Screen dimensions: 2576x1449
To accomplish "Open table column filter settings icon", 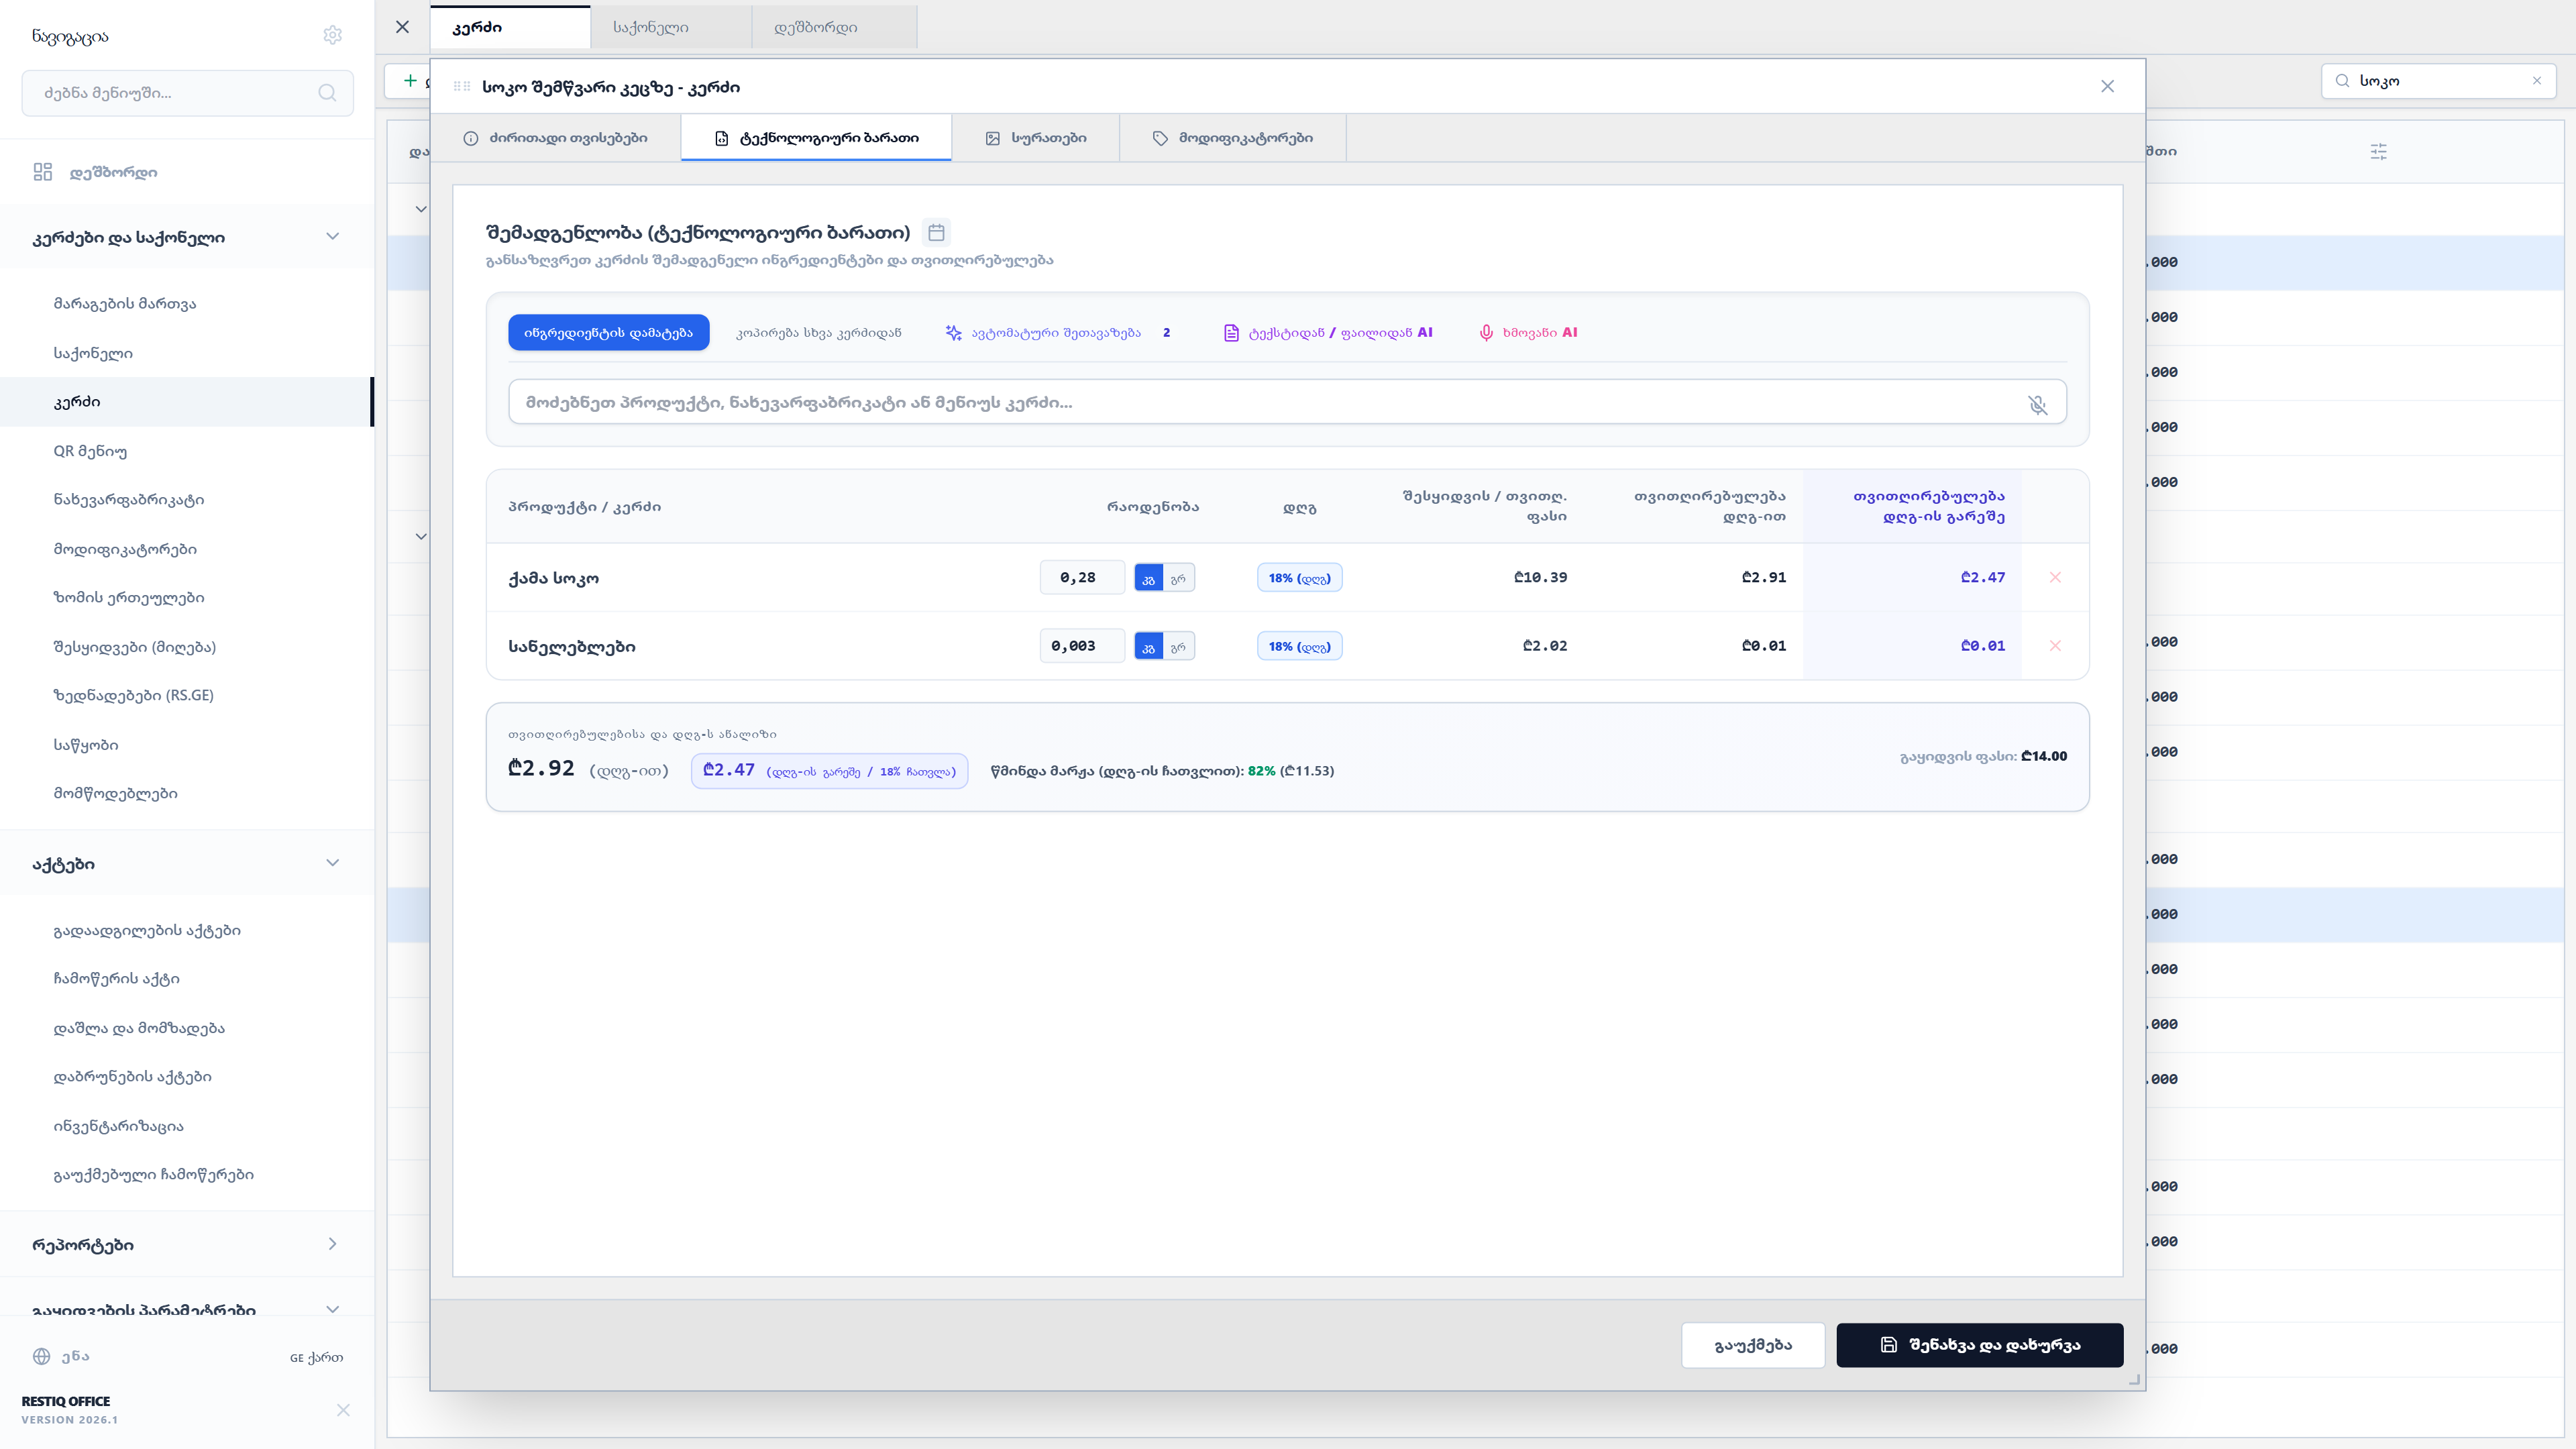I will [x=2378, y=152].
